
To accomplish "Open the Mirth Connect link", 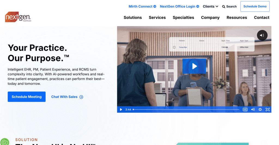I will 142,7.
